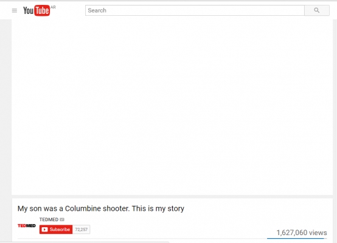Subscribe to the TEDMED channel
The width and height of the screenshot is (337, 243).
click(56, 230)
